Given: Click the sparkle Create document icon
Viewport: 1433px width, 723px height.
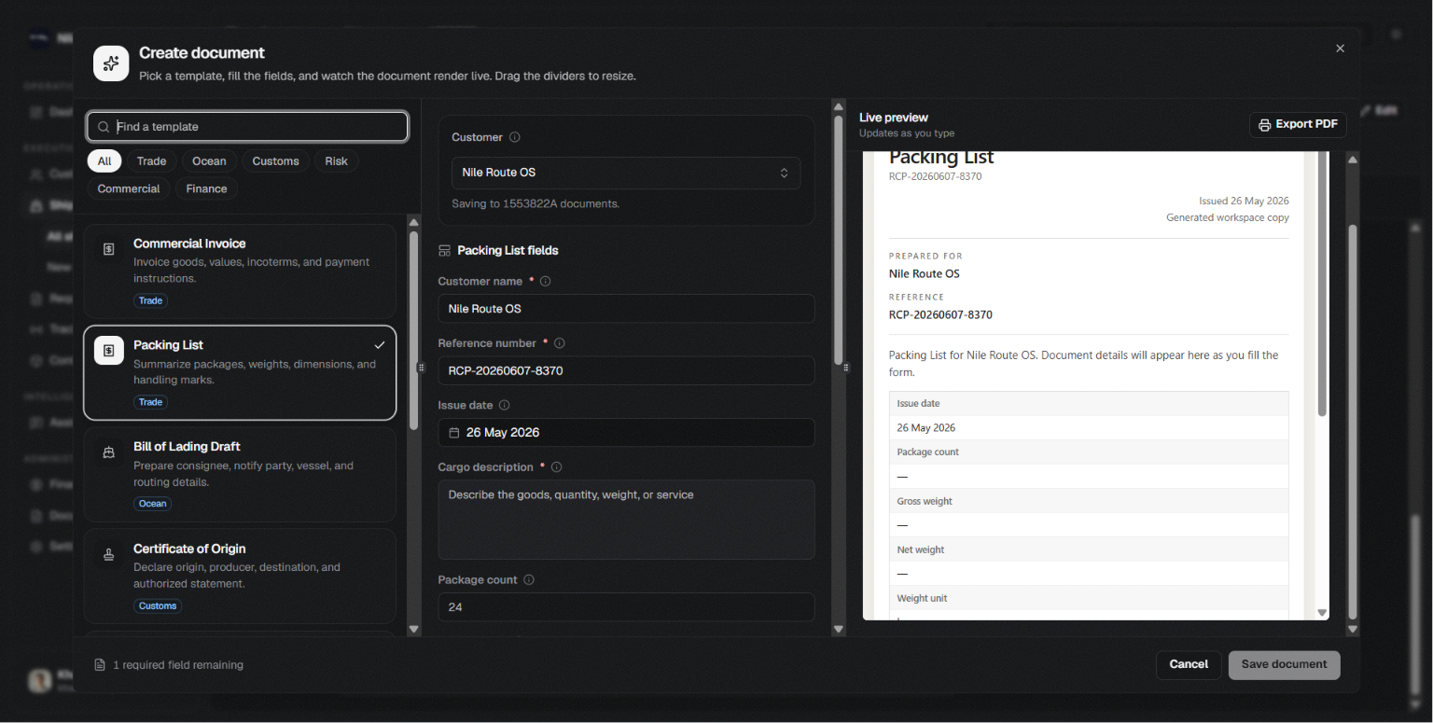Looking at the screenshot, I should 111,63.
